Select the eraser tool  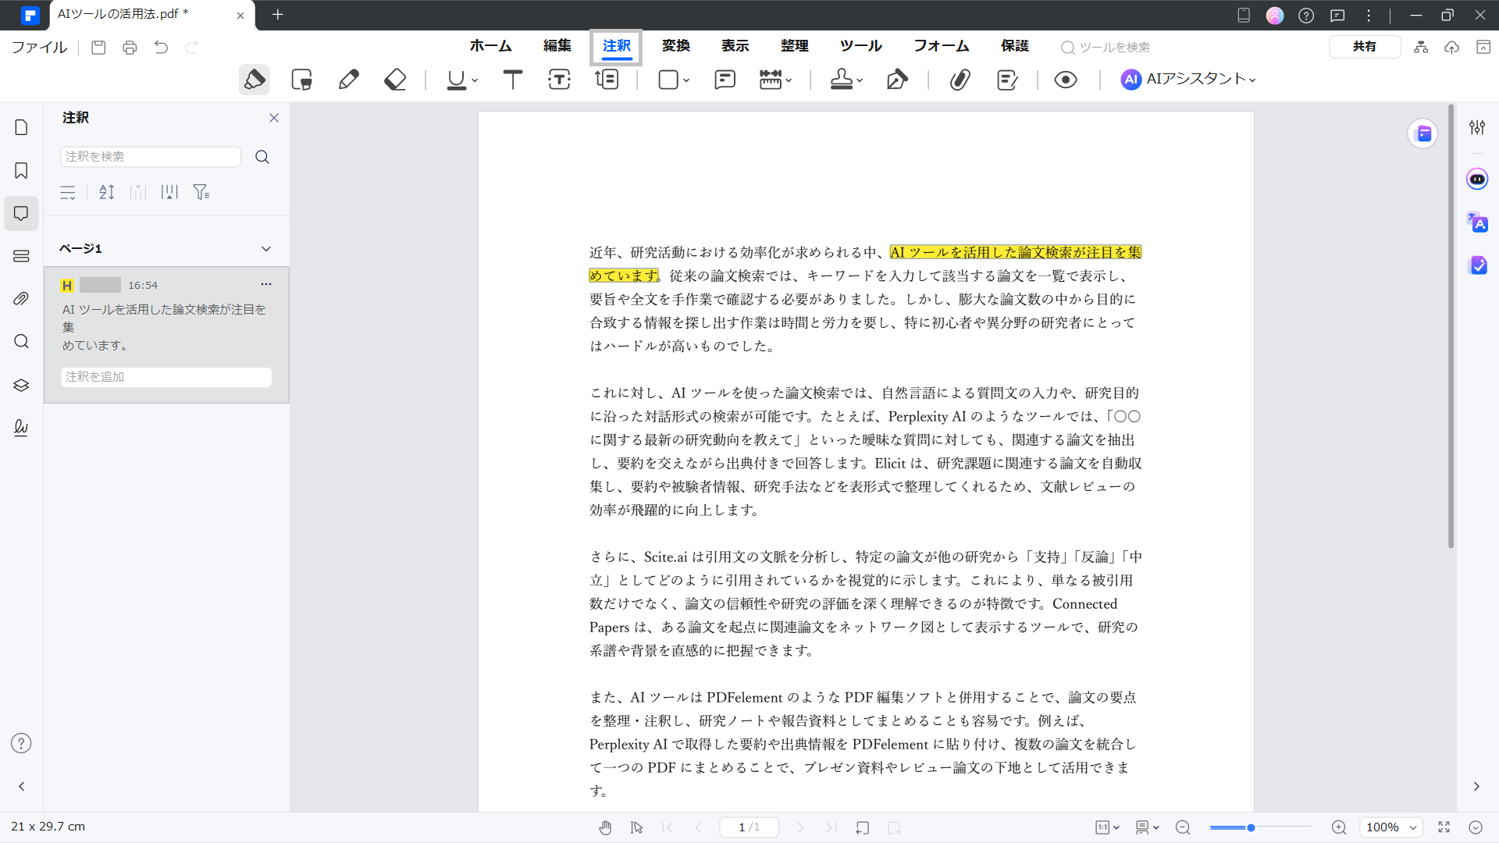395,80
